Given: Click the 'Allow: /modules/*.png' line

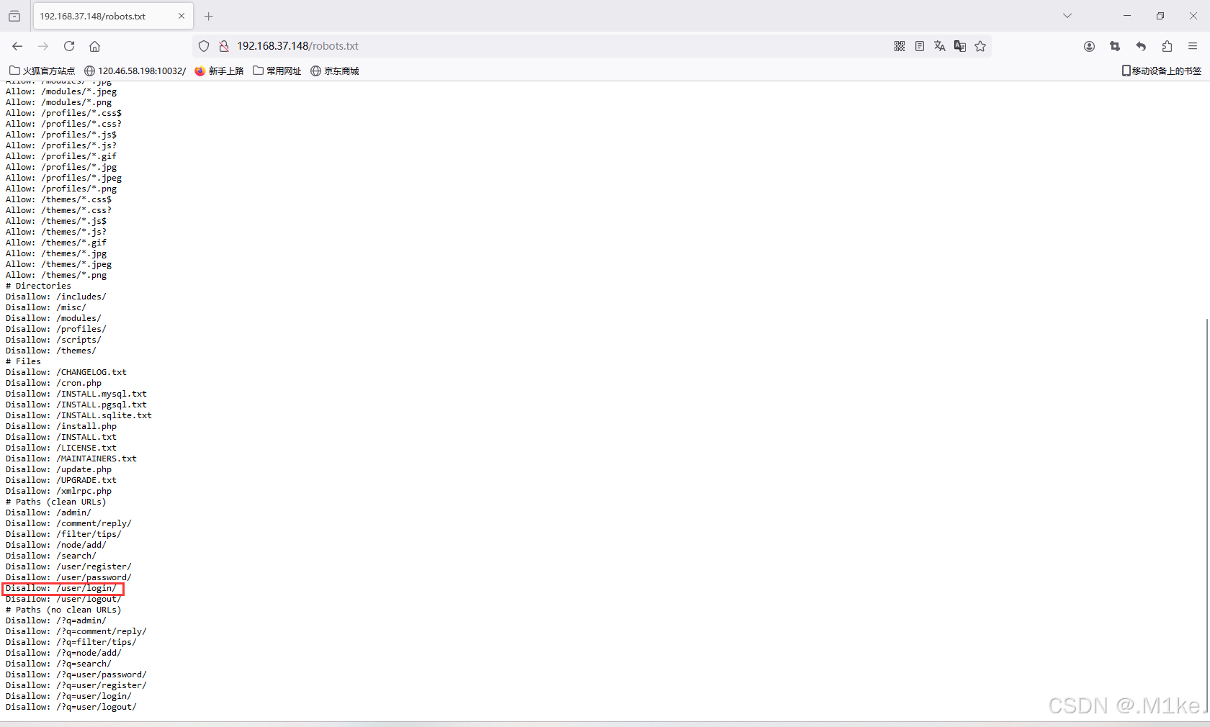Looking at the screenshot, I should [58, 102].
